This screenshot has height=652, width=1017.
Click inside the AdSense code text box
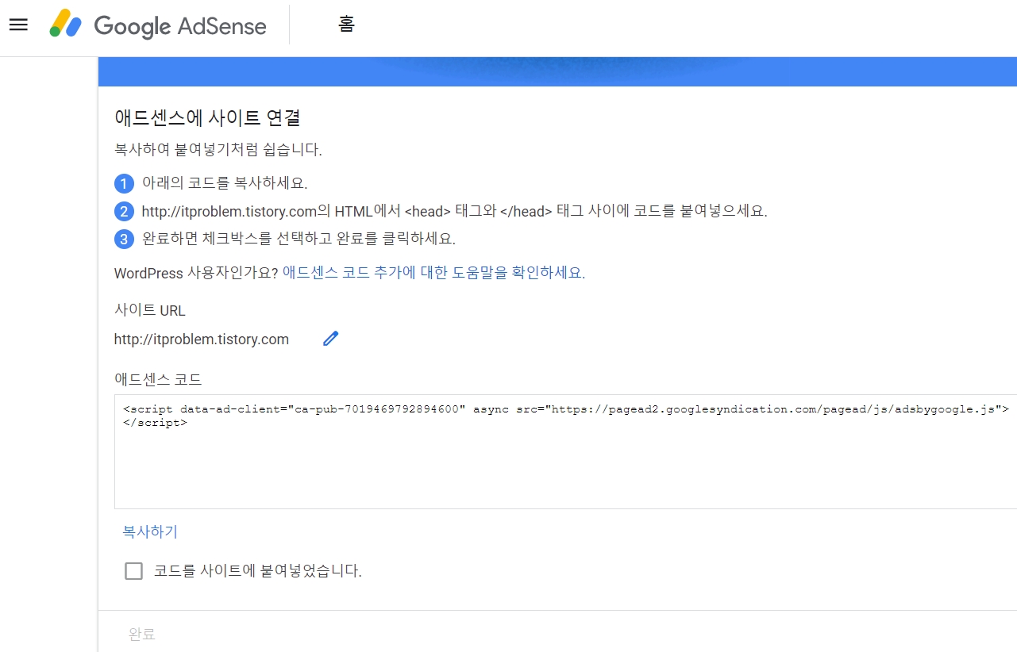tap(565, 451)
